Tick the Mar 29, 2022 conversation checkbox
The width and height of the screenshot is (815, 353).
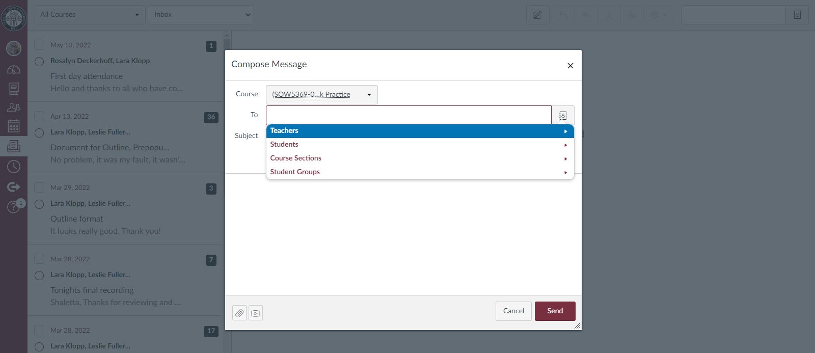[39, 187]
